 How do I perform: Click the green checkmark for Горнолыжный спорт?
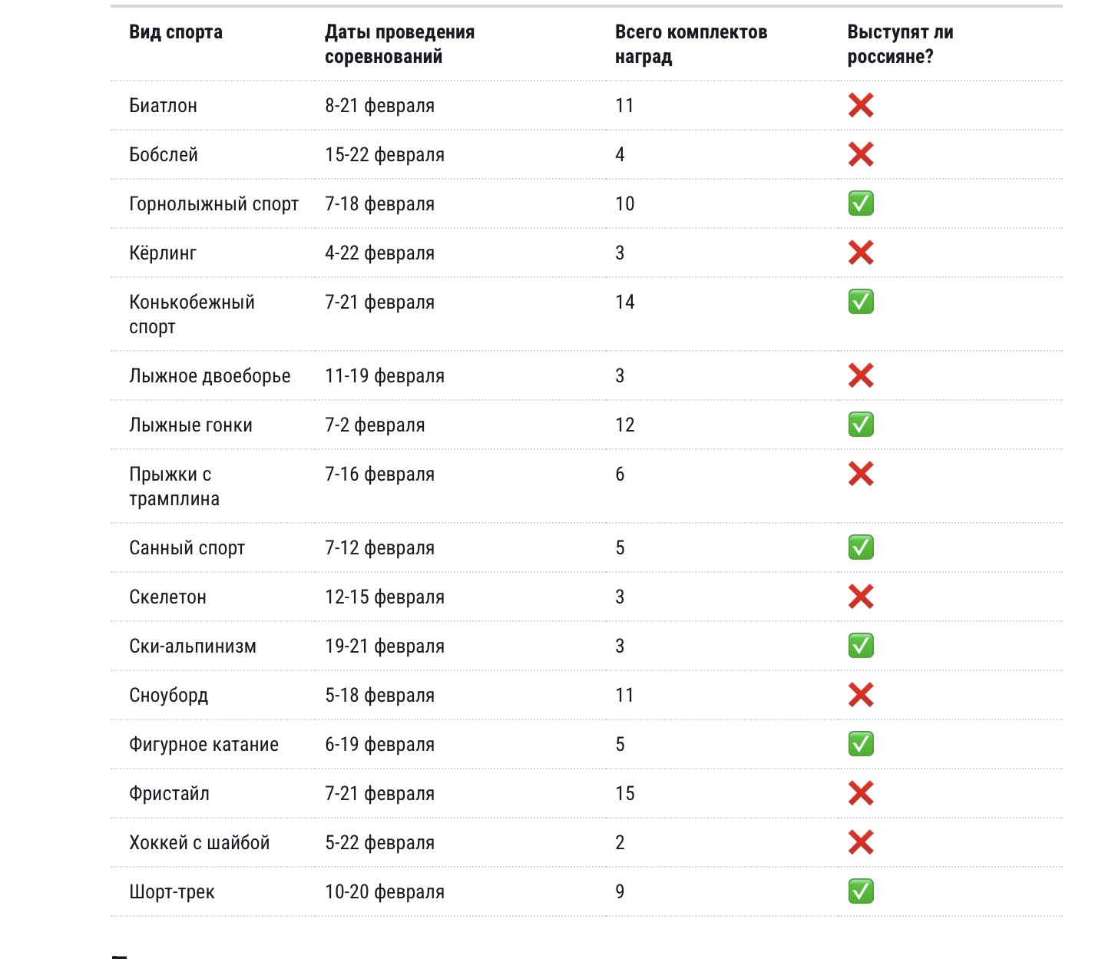(860, 203)
